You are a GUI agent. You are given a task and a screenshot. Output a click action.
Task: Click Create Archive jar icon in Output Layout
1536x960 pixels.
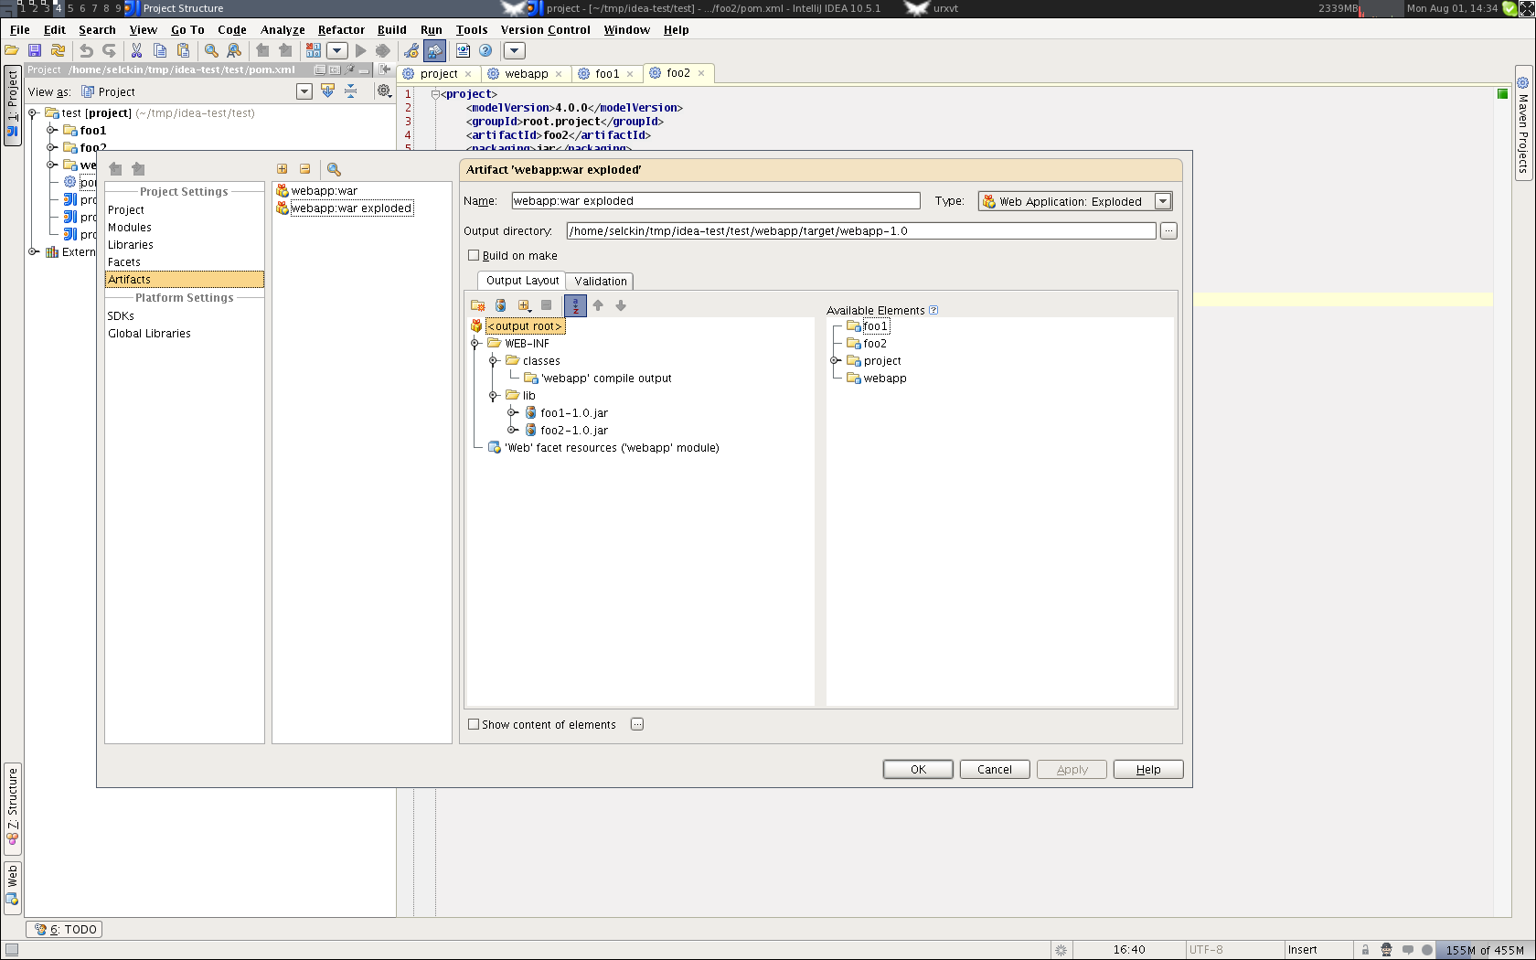500,305
